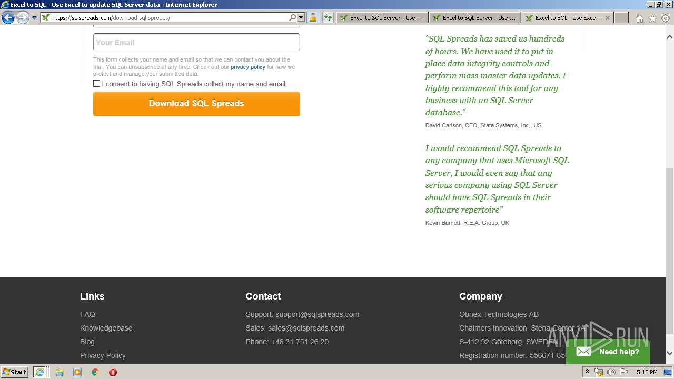This screenshot has width=674, height=379.
Task: Click the browser Forward arrow button
Action: tap(23, 17)
